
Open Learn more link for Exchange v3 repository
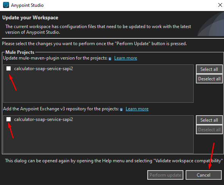pyautogui.click(x=137, y=109)
